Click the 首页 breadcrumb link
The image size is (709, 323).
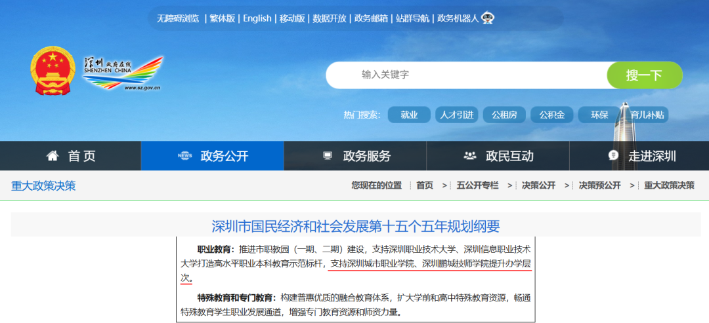click(x=425, y=185)
